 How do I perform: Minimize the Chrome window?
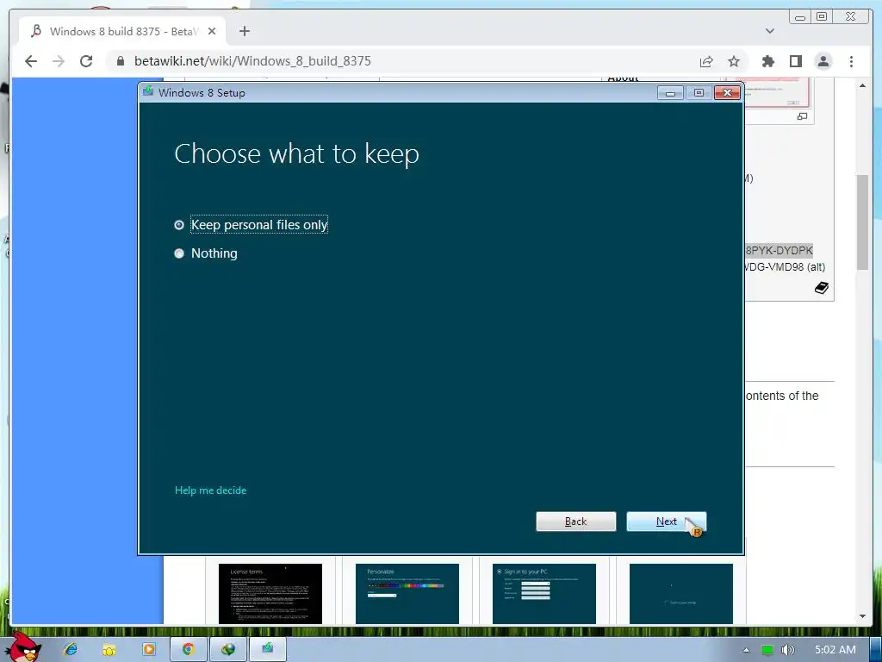800,17
